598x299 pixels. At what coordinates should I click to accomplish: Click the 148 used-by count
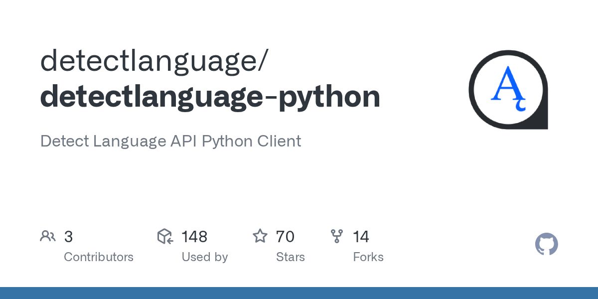(194, 237)
